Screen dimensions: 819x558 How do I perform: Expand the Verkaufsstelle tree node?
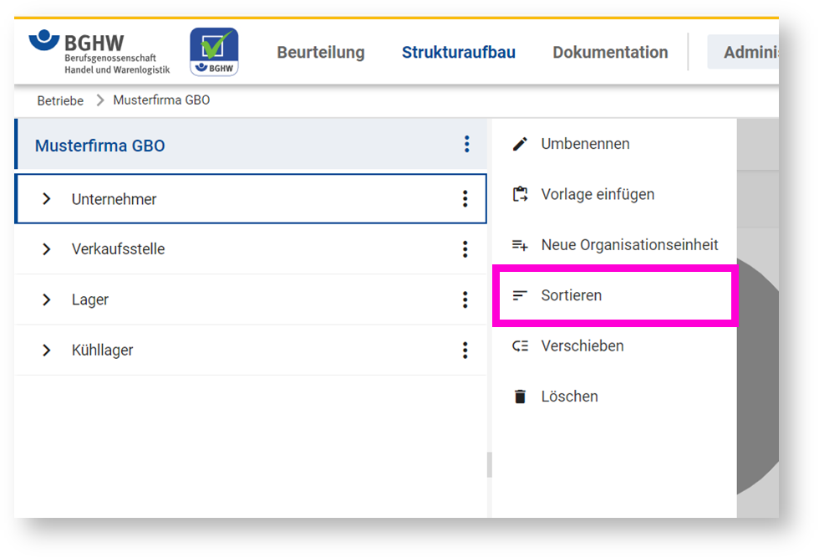[47, 249]
